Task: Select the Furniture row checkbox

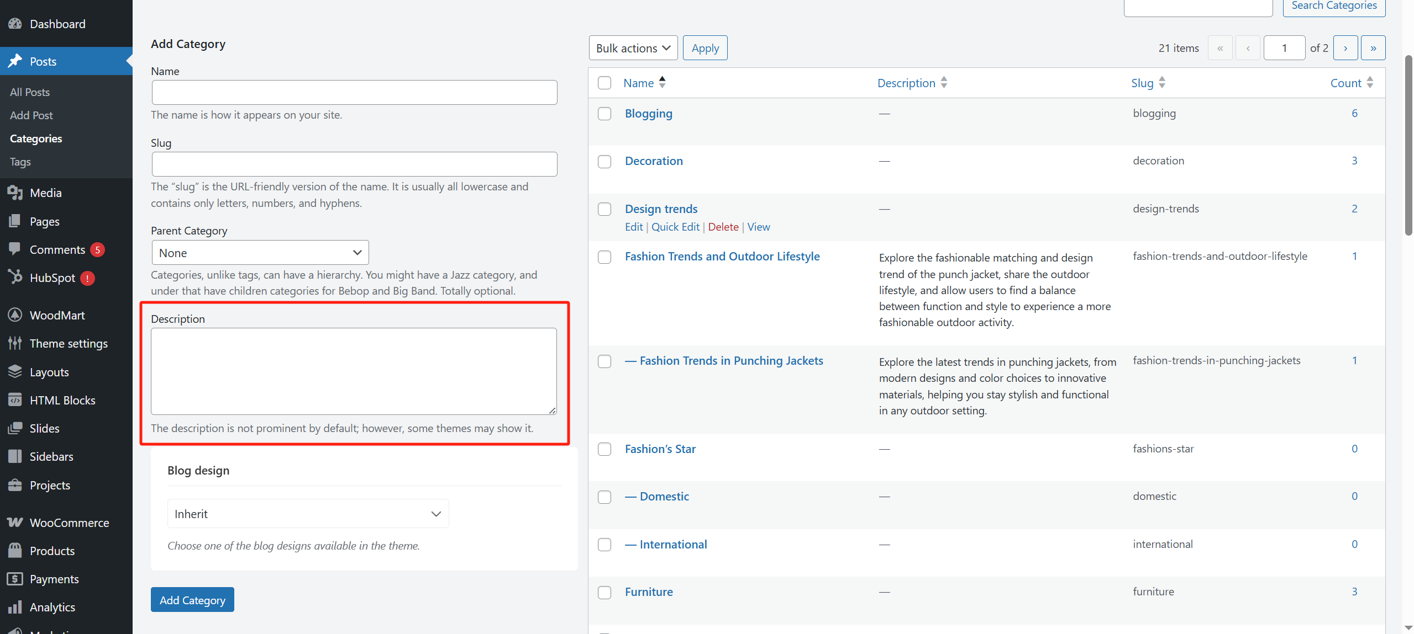Action: [x=605, y=592]
